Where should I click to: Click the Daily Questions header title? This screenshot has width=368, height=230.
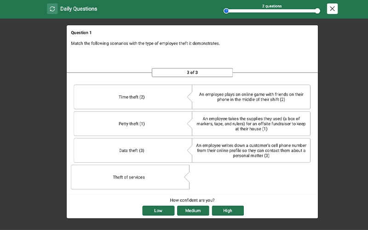pos(79,9)
